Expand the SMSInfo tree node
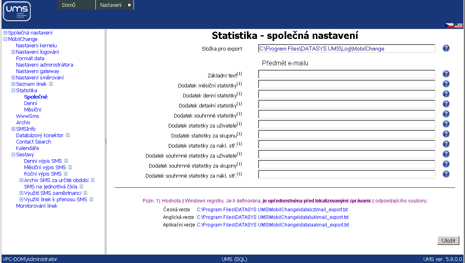Image resolution: width=465 pixels, height=263 pixels. click(x=13, y=129)
